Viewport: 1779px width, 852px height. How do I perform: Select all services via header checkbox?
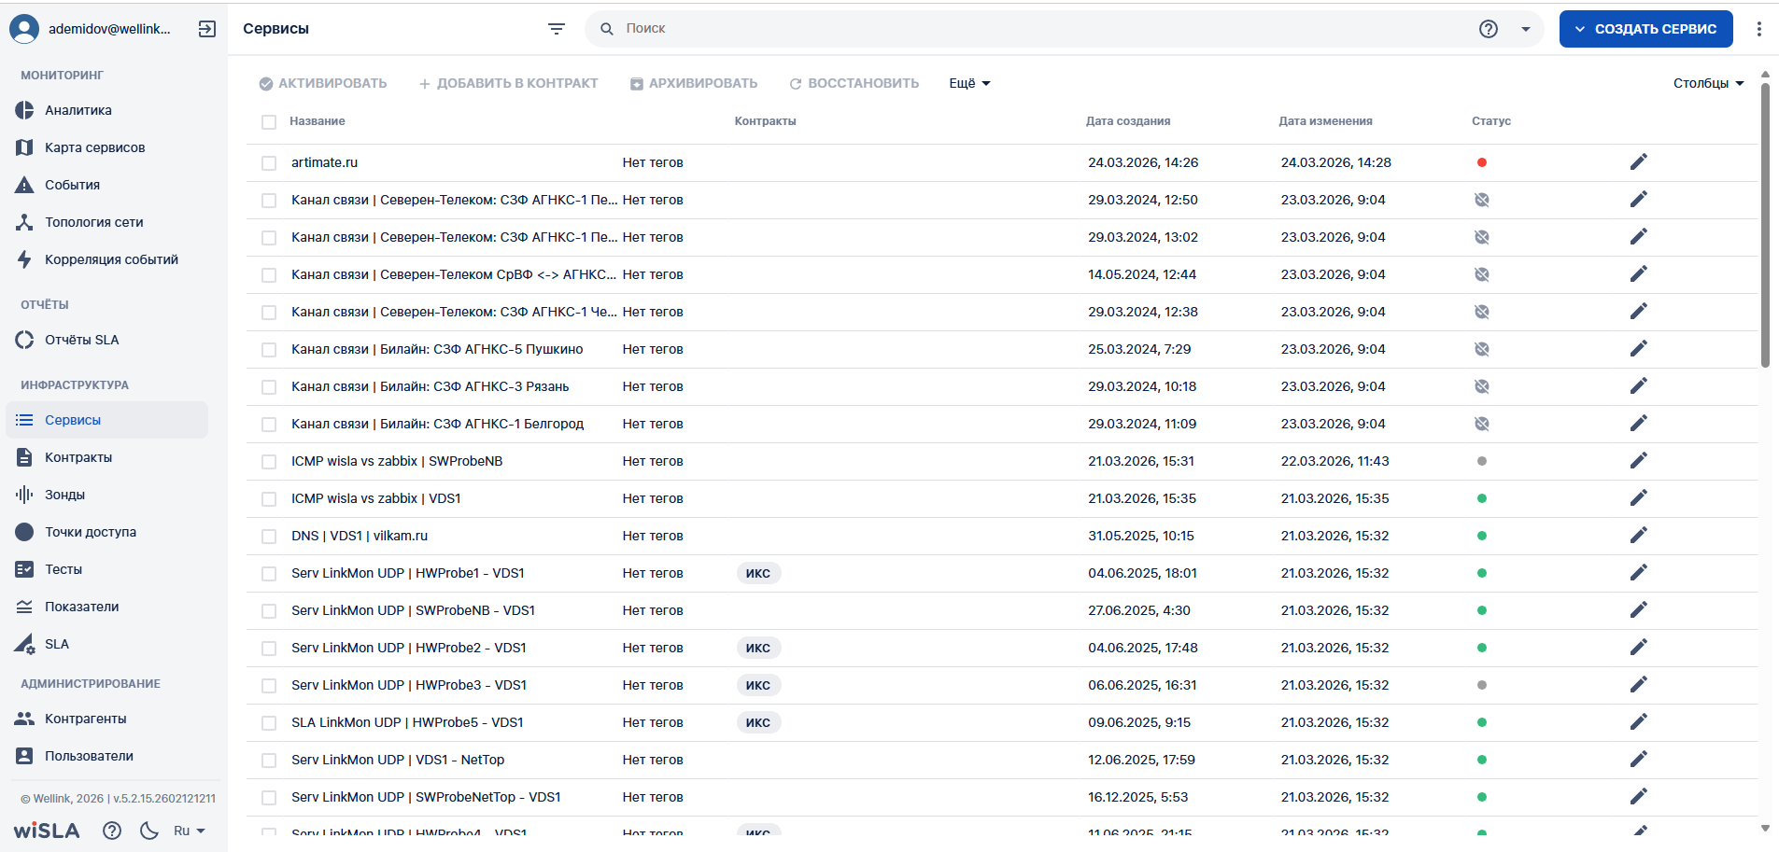[269, 121]
